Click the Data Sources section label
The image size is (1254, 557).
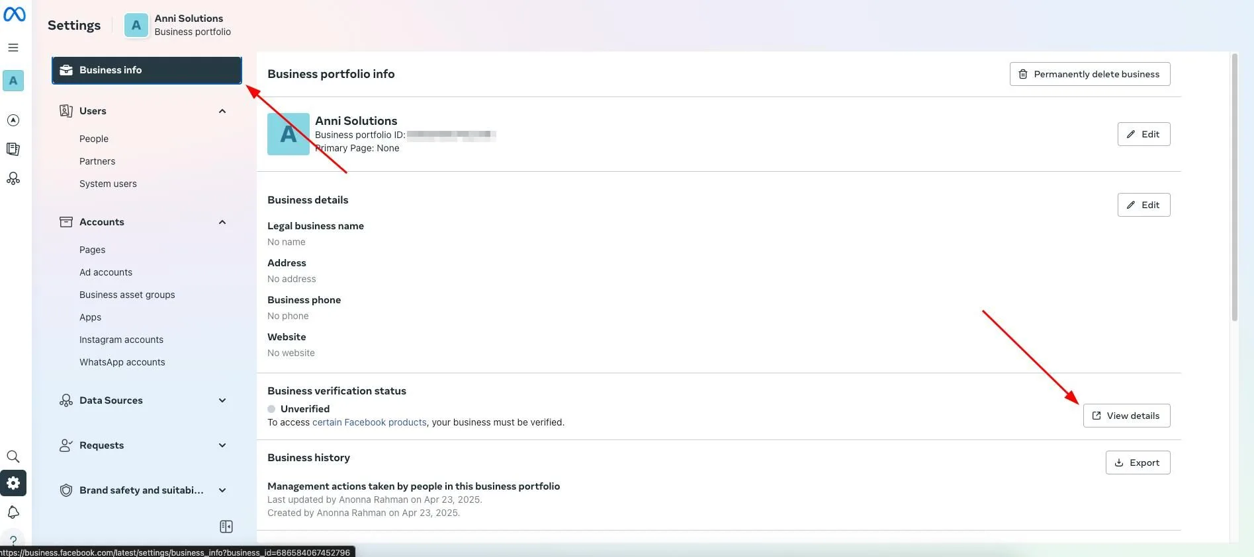(x=111, y=400)
